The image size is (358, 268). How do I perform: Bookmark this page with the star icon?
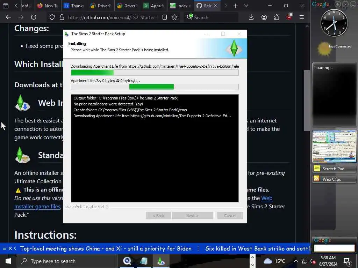tap(174, 17)
